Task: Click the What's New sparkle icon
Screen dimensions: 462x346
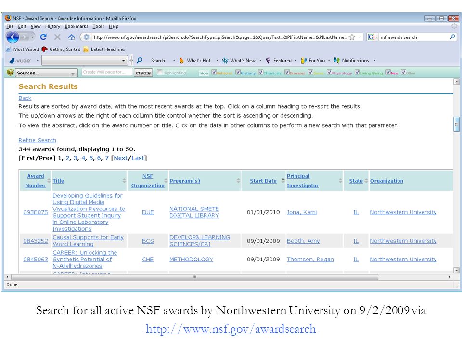Action: [225, 61]
